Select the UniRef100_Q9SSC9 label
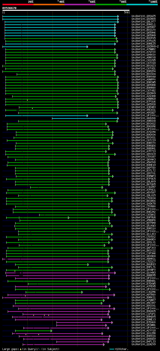 coord(144,154)
